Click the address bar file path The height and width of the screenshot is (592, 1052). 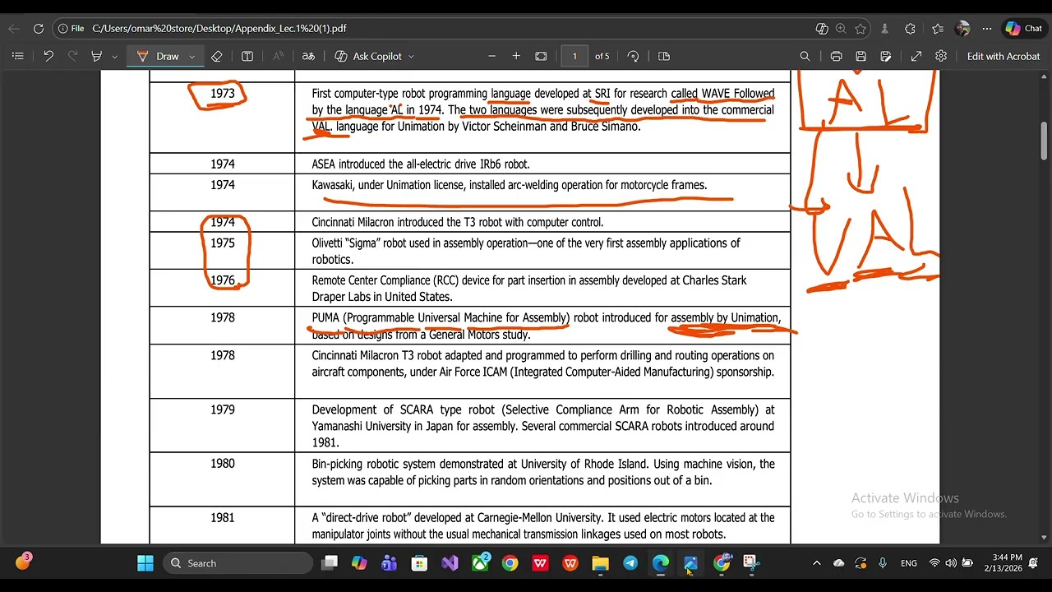point(219,28)
